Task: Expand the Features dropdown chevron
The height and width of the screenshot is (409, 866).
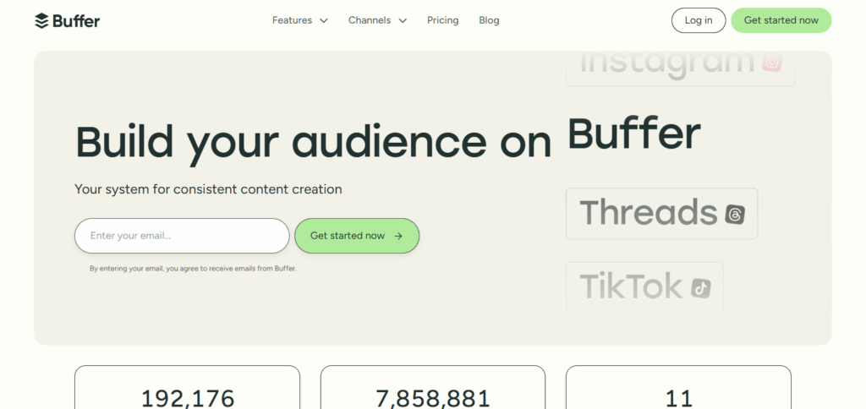Action: coord(324,21)
